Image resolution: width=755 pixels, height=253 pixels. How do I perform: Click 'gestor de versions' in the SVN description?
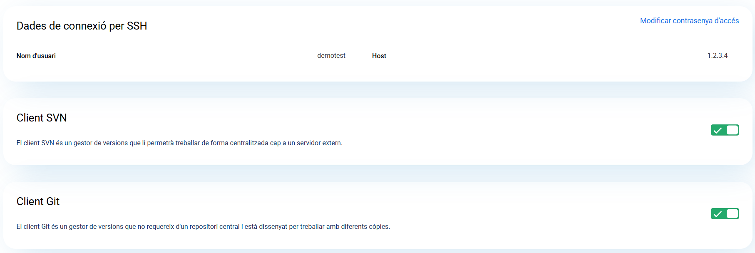101,143
